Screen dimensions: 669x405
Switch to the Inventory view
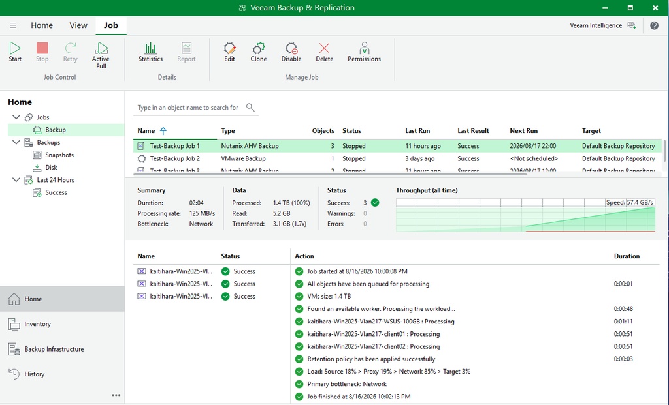62,324
